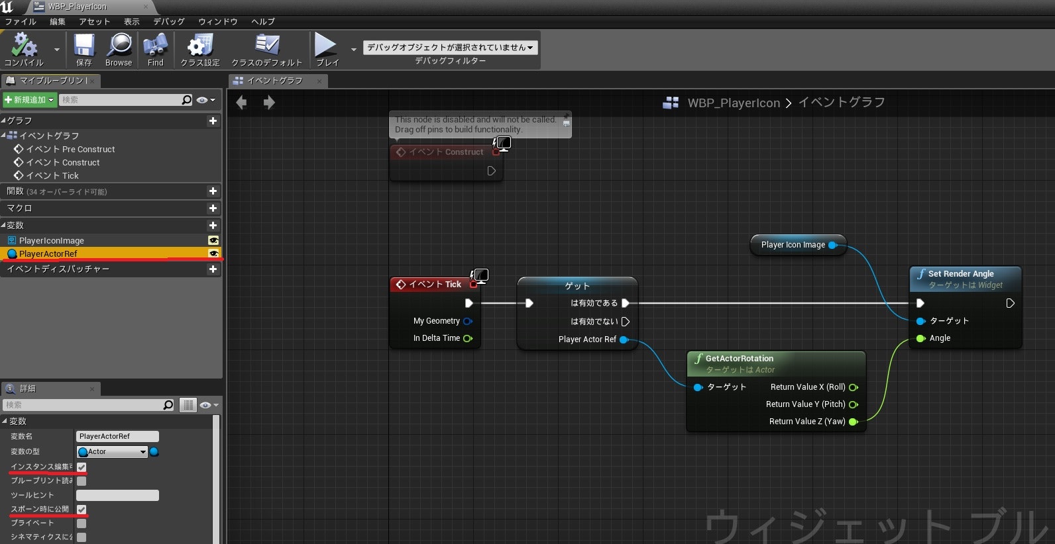Navigate forward with graph right arrow
The image size is (1055, 544).
[268, 103]
